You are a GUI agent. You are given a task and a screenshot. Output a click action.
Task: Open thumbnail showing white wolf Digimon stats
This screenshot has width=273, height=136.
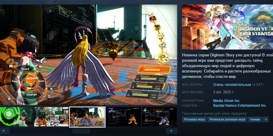point(159,117)
